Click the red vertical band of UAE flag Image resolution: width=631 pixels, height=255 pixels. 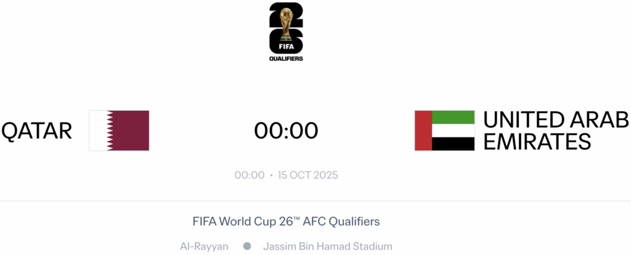(x=423, y=131)
